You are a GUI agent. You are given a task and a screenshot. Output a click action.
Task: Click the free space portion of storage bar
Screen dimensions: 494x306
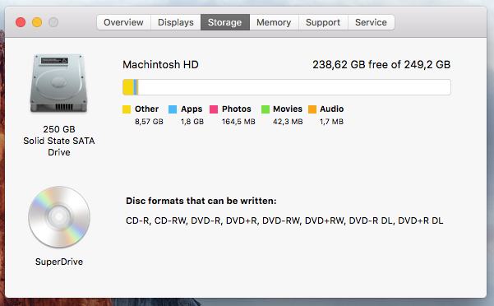point(294,87)
